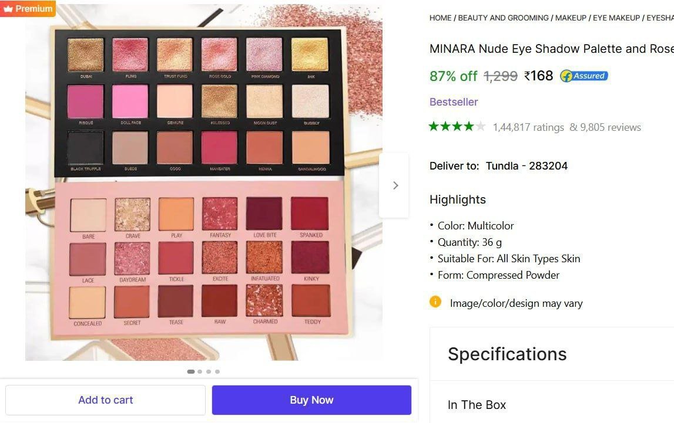Click the four-star rating stars
Screen dimensions: 674x423
point(457,126)
